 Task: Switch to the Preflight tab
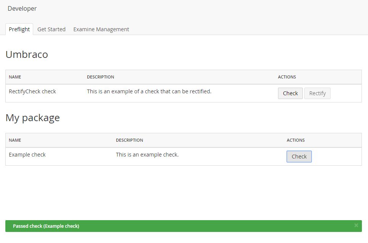pyautogui.click(x=19, y=29)
